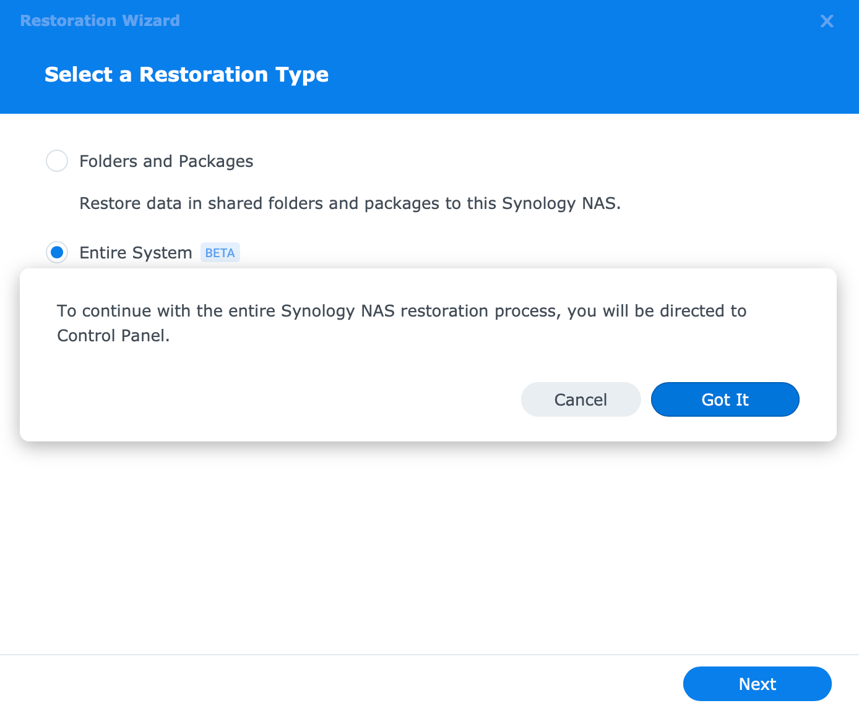Click the Next button in the footer
The image size is (859, 711).
[757, 684]
